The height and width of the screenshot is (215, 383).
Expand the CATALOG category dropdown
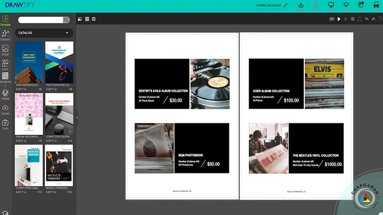coord(44,32)
